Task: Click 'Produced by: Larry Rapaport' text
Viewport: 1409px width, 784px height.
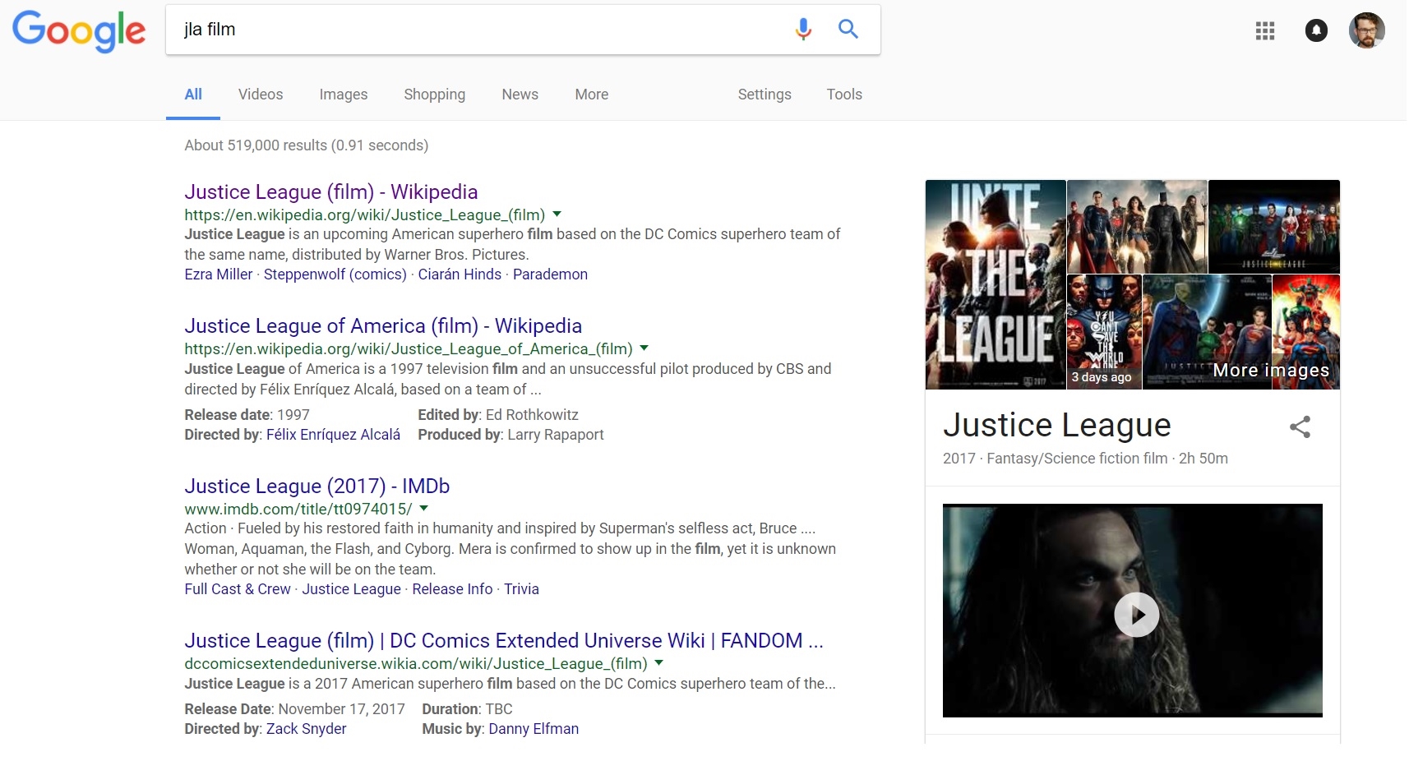Action: click(x=510, y=435)
